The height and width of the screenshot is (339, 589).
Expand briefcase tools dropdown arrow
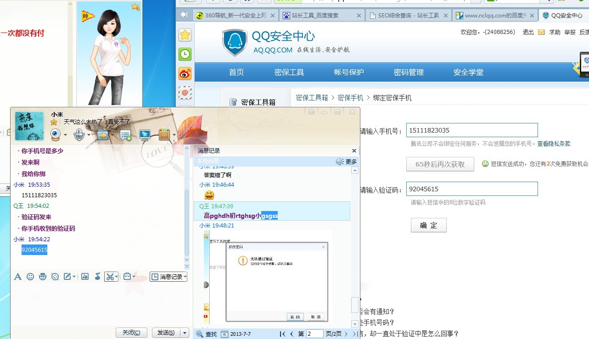134,277
